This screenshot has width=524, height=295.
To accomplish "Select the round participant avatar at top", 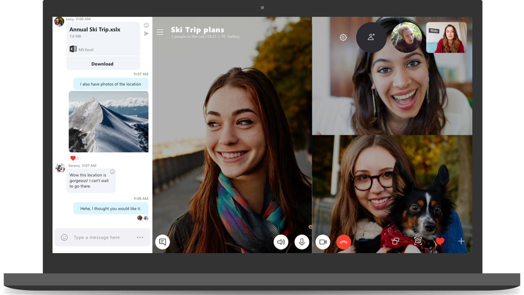I will (x=407, y=37).
